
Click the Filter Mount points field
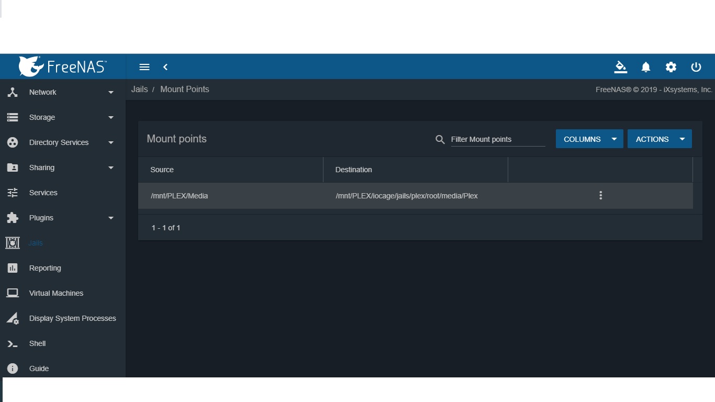coord(497,139)
